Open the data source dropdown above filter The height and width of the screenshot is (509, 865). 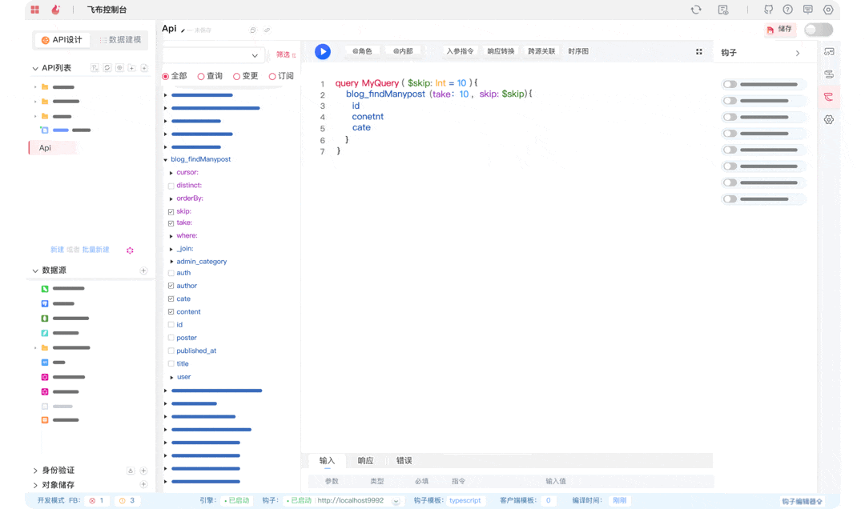pyautogui.click(x=213, y=55)
